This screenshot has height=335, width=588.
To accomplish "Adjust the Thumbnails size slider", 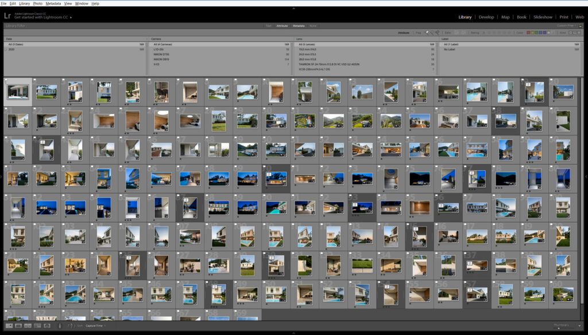I will pos(558,328).
